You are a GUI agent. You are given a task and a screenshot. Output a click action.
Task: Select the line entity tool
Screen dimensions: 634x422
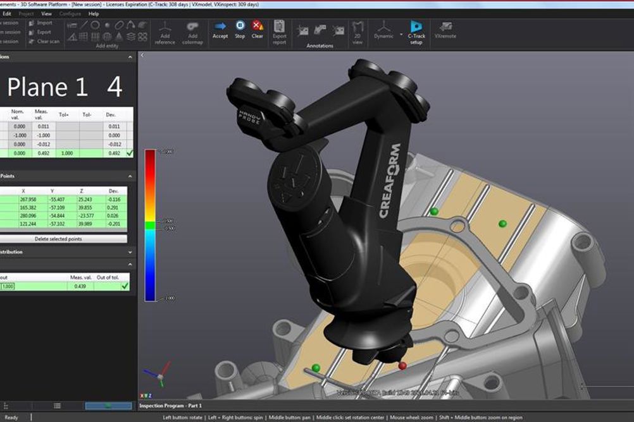84,25
